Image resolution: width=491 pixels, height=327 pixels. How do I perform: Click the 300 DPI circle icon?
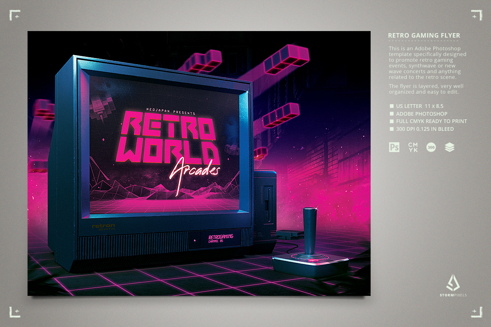pos(431,147)
